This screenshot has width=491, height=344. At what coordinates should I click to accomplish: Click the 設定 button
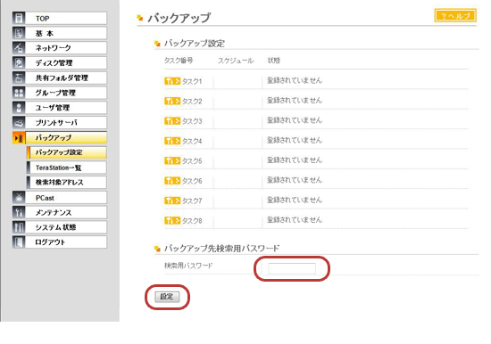[x=167, y=297]
